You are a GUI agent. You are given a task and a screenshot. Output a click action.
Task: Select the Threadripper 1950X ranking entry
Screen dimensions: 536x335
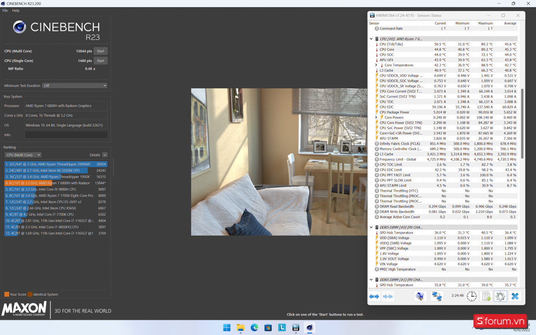56,177
